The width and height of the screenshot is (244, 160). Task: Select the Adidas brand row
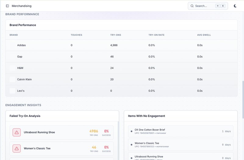(x=121, y=45)
